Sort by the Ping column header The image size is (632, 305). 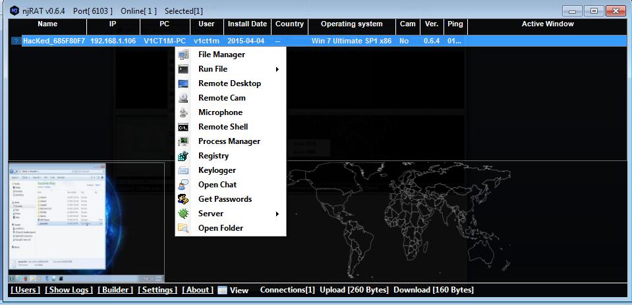click(455, 24)
